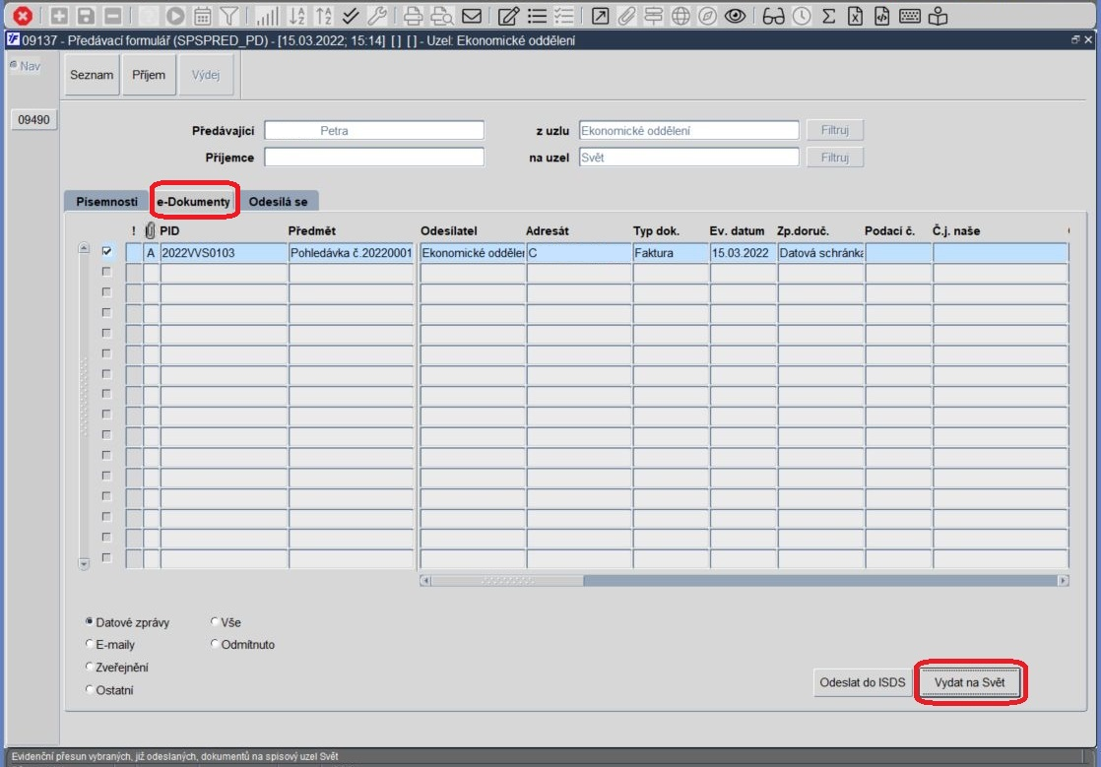Screen dimensions: 1101x767
Task: Click the Odeslat do ISDS button
Action: pos(863,682)
